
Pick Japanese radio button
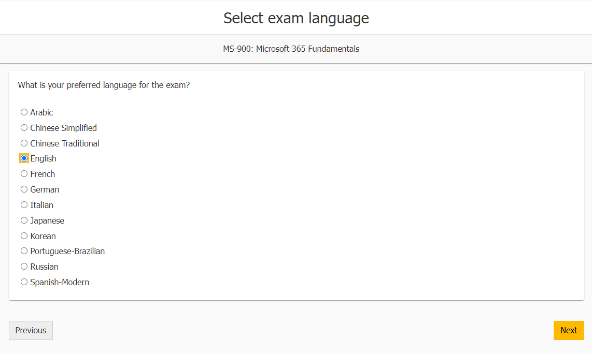24,220
